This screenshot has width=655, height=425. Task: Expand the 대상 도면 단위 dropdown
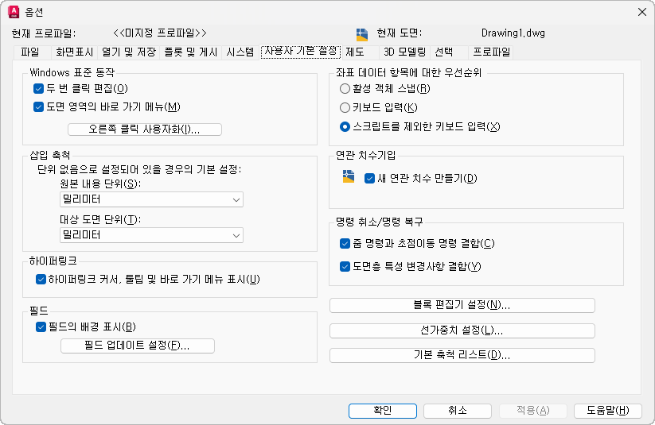151,235
